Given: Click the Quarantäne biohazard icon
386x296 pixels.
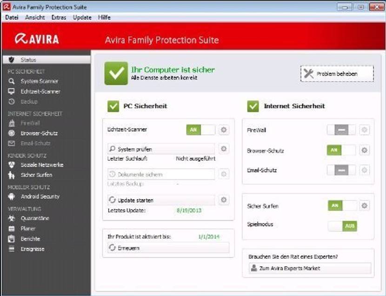Looking at the screenshot, I should pos(11,218).
